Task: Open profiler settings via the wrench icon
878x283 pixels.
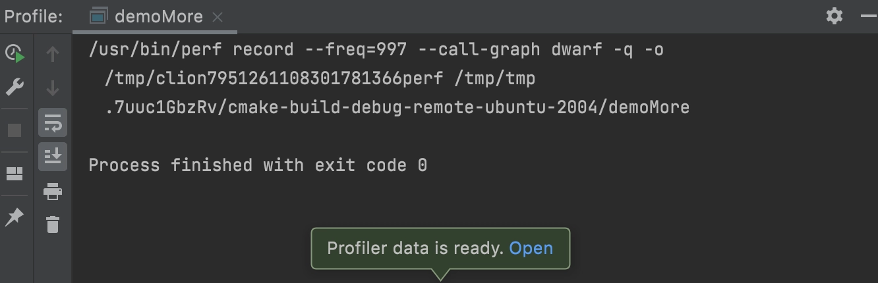Action: tap(15, 86)
